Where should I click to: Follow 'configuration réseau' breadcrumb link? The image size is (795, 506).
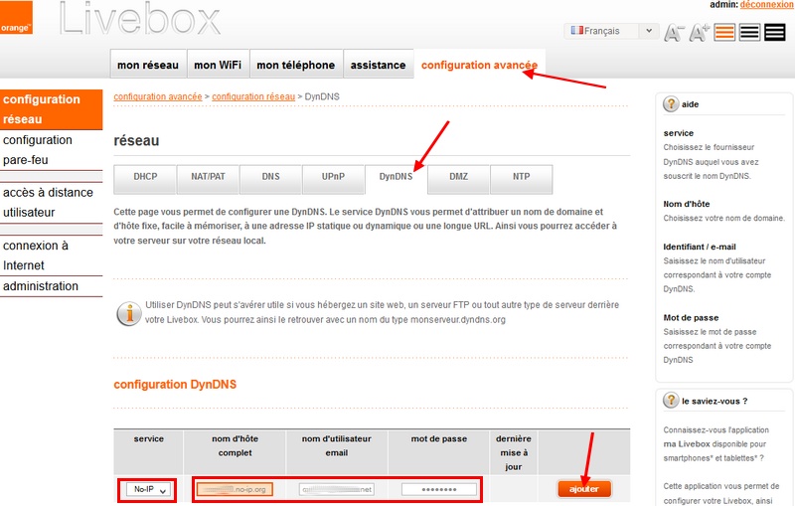click(x=253, y=96)
